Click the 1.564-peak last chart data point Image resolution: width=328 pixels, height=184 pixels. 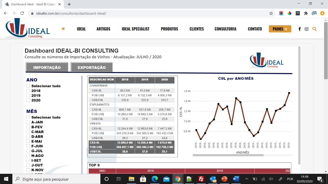289,93
